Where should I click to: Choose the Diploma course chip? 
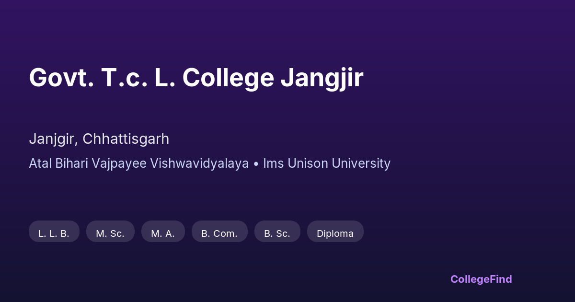(335, 233)
